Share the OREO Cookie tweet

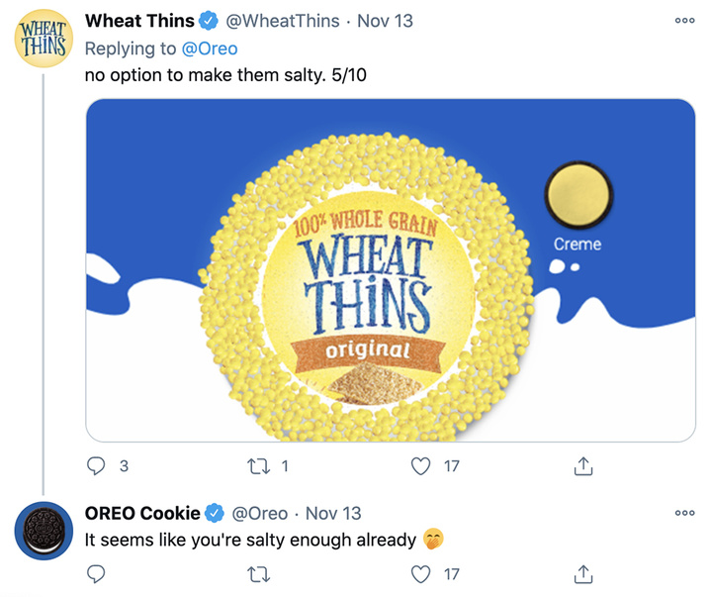coord(583,573)
